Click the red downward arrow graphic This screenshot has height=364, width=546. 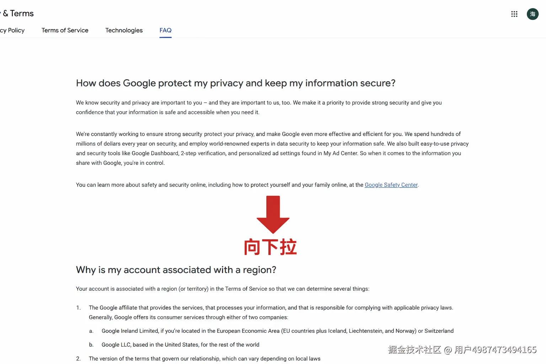click(273, 214)
